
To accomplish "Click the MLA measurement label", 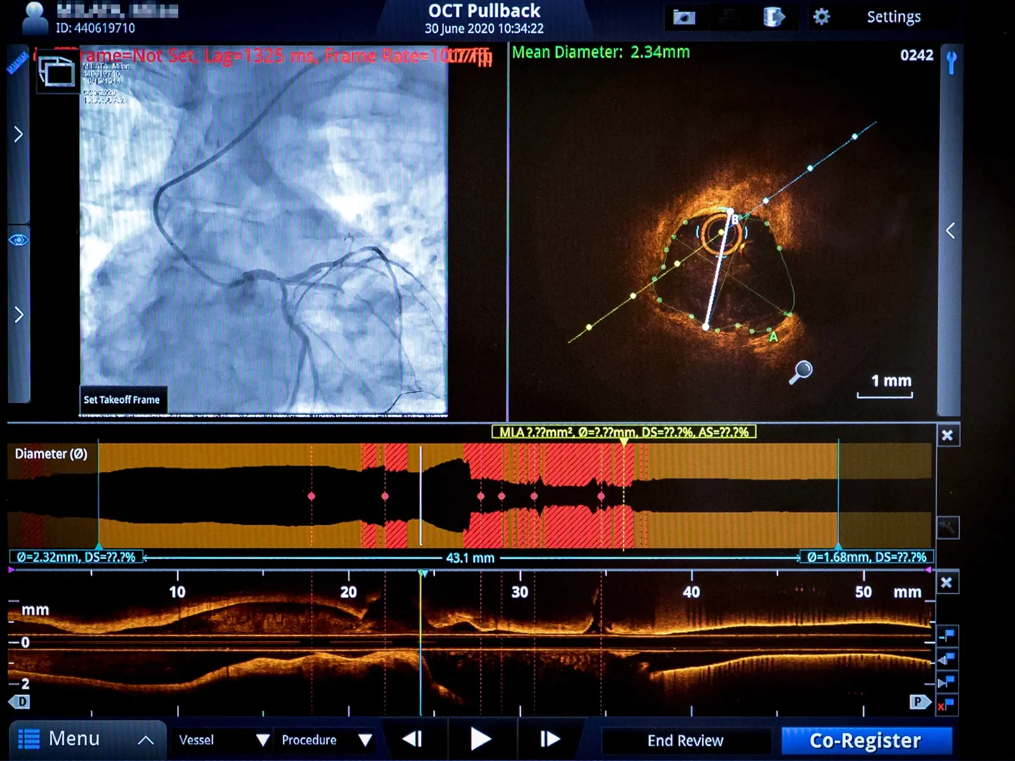I will pyautogui.click(x=623, y=432).
